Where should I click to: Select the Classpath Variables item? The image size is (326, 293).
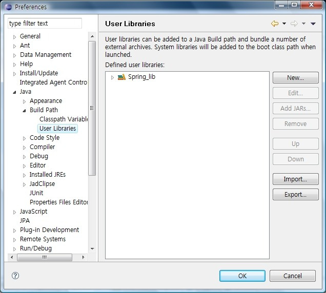coord(64,119)
